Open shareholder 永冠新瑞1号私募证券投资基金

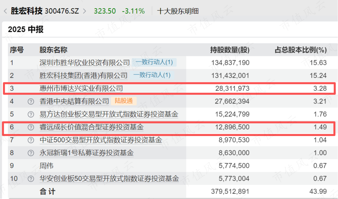(x=86, y=153)
